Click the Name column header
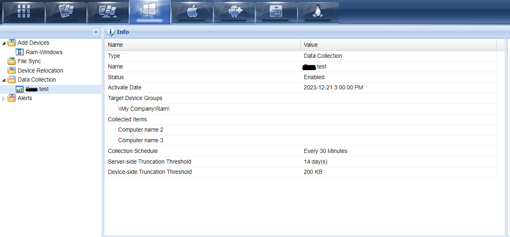510x237 pixels. [115, 45]
